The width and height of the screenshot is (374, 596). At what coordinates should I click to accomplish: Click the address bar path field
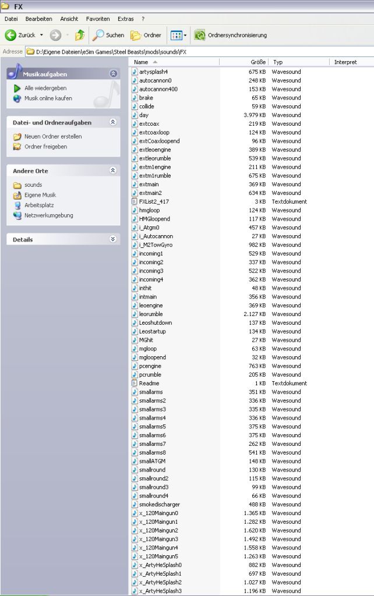point(198,51)
